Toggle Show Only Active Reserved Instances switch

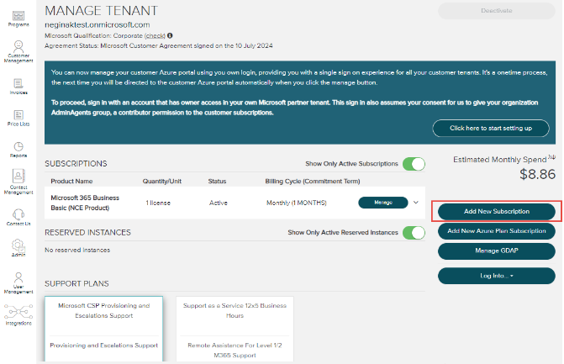click(x=414, y=232)
